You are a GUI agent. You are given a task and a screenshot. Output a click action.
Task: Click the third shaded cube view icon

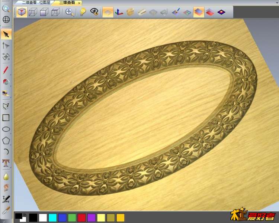click(x=44, y=12)
